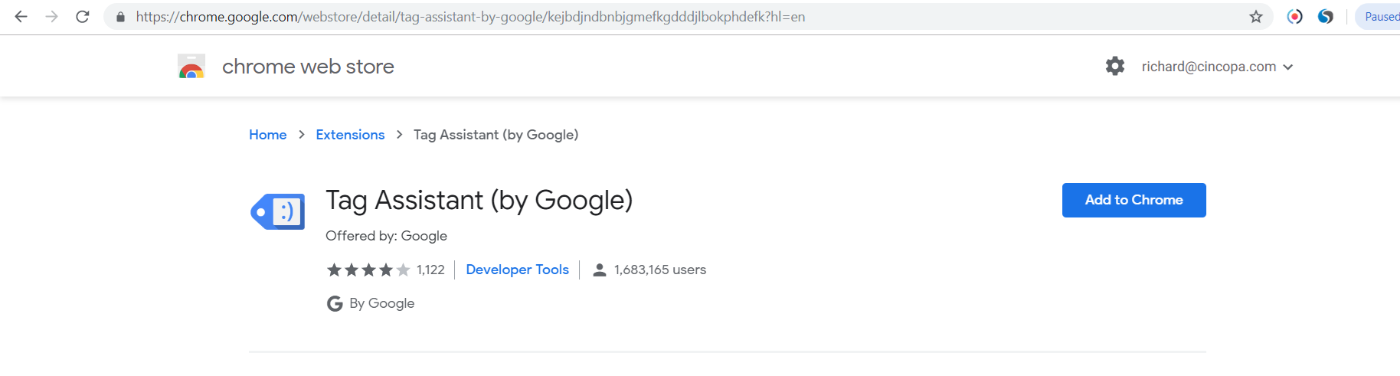
Task: Click the padlock site security icon
Action: coord(120,17)
